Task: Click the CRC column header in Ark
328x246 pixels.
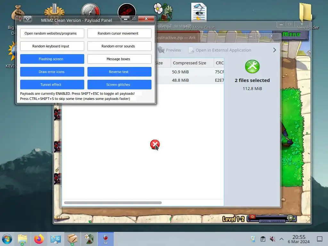Action: pyautogui.click(x=219, y=63)
